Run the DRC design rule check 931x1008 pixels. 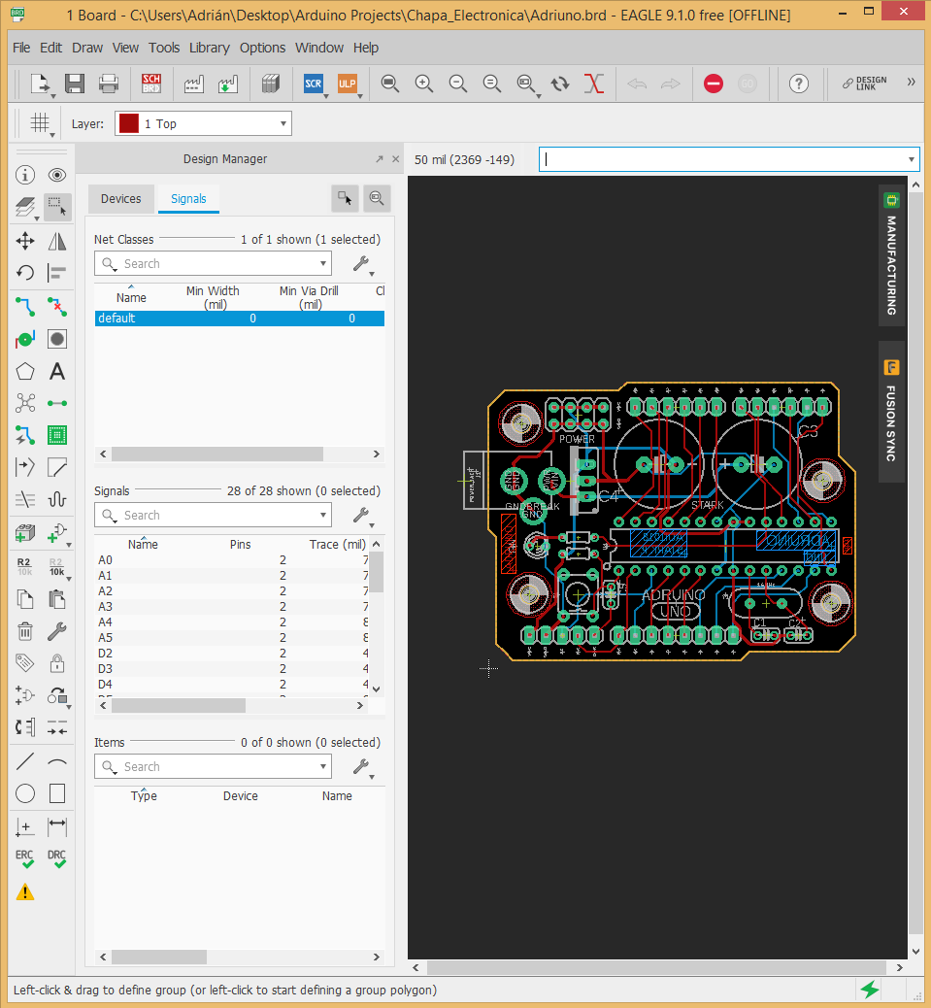coord(57,859)
